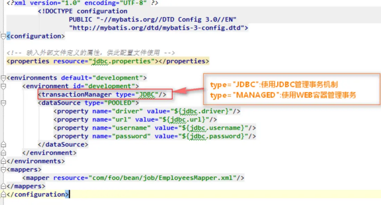Click the "${jdbc.driver}" value

pyautogui.click(x=202, y=111)
